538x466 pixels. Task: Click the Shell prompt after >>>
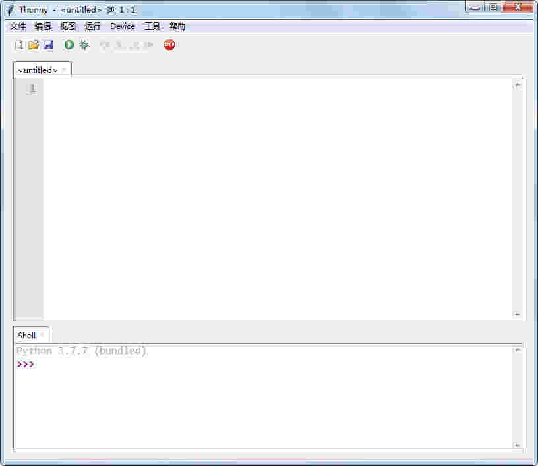(40, 364)
